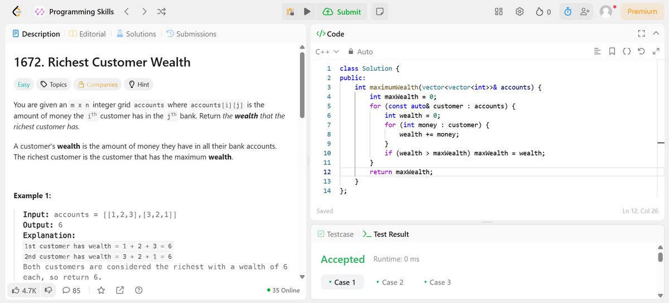View the streak fire counter

click(x=544, y=12)
